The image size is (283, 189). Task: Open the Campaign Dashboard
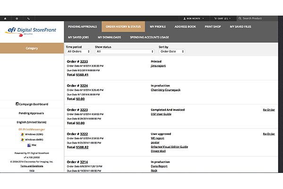[32, 104]
